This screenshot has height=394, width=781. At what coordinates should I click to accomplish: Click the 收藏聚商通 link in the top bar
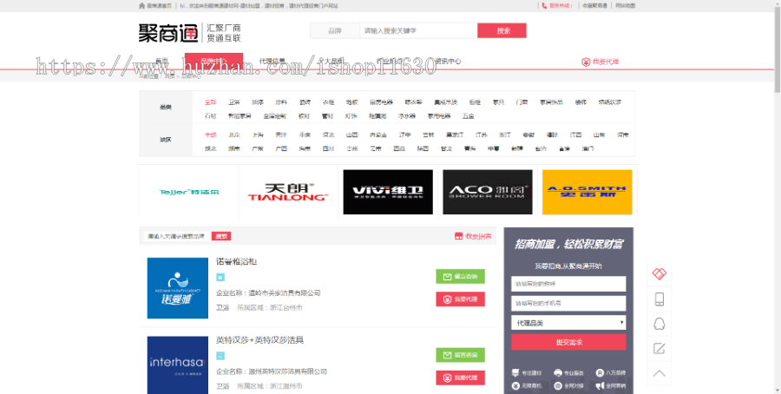[594, 5]
